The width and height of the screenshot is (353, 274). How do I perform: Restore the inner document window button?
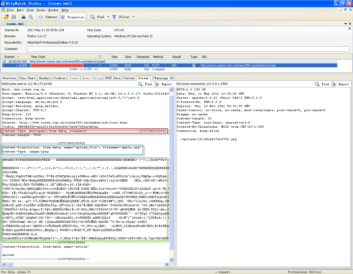tap(345, 10)
